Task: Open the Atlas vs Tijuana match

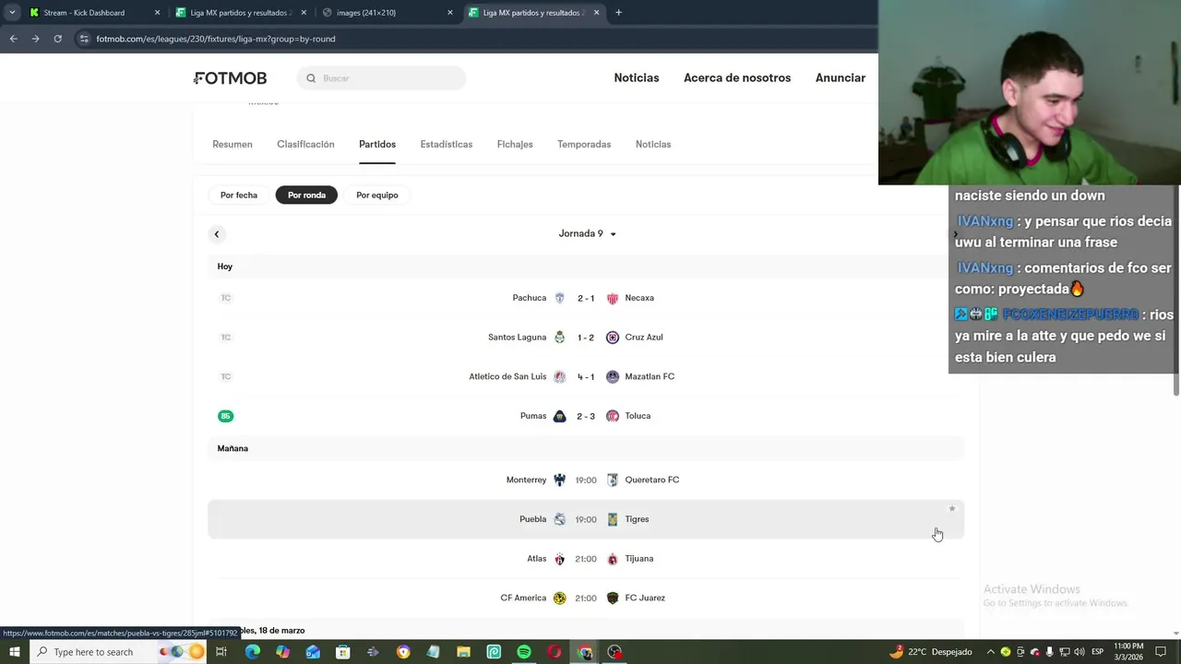Action: [x=586, y=559]
